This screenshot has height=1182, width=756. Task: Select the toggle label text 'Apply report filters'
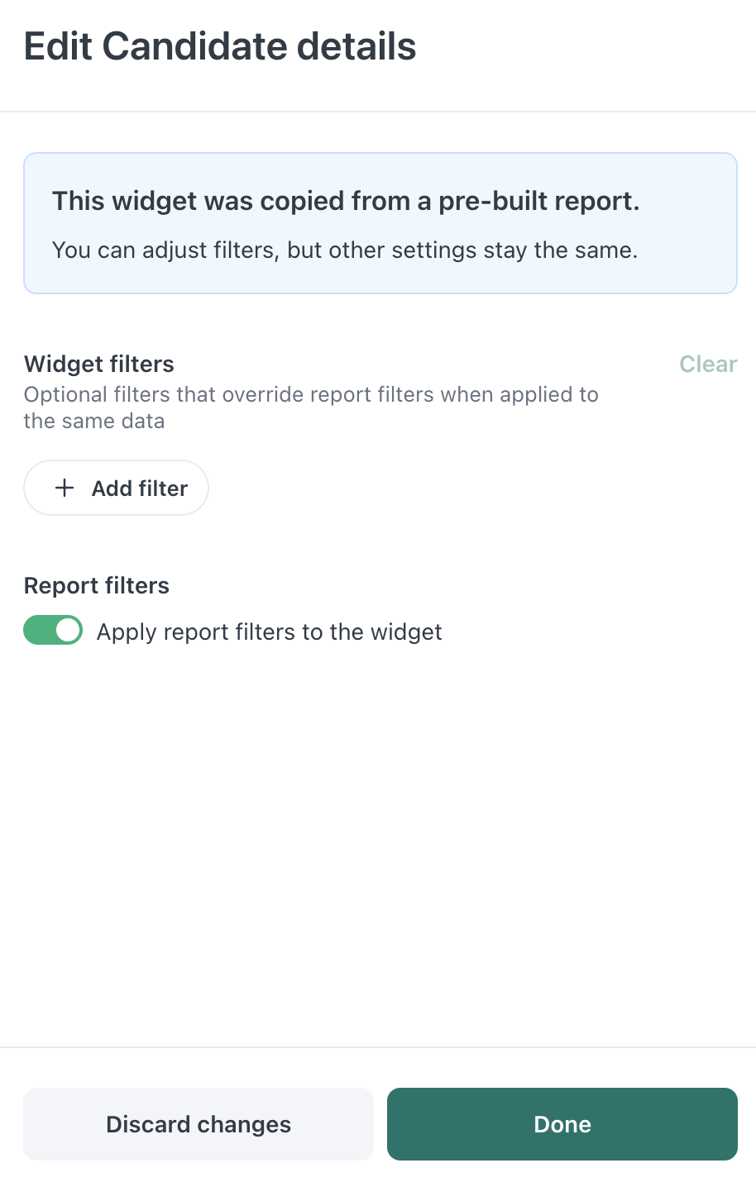[x=270, y=631]
